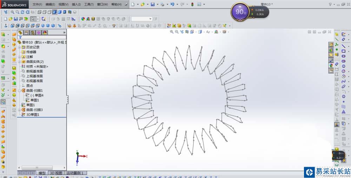Image resolution: width=351 pixels, height=178 pixels.
Task: Expand the 历史记录 tree node
Action: 19,47
